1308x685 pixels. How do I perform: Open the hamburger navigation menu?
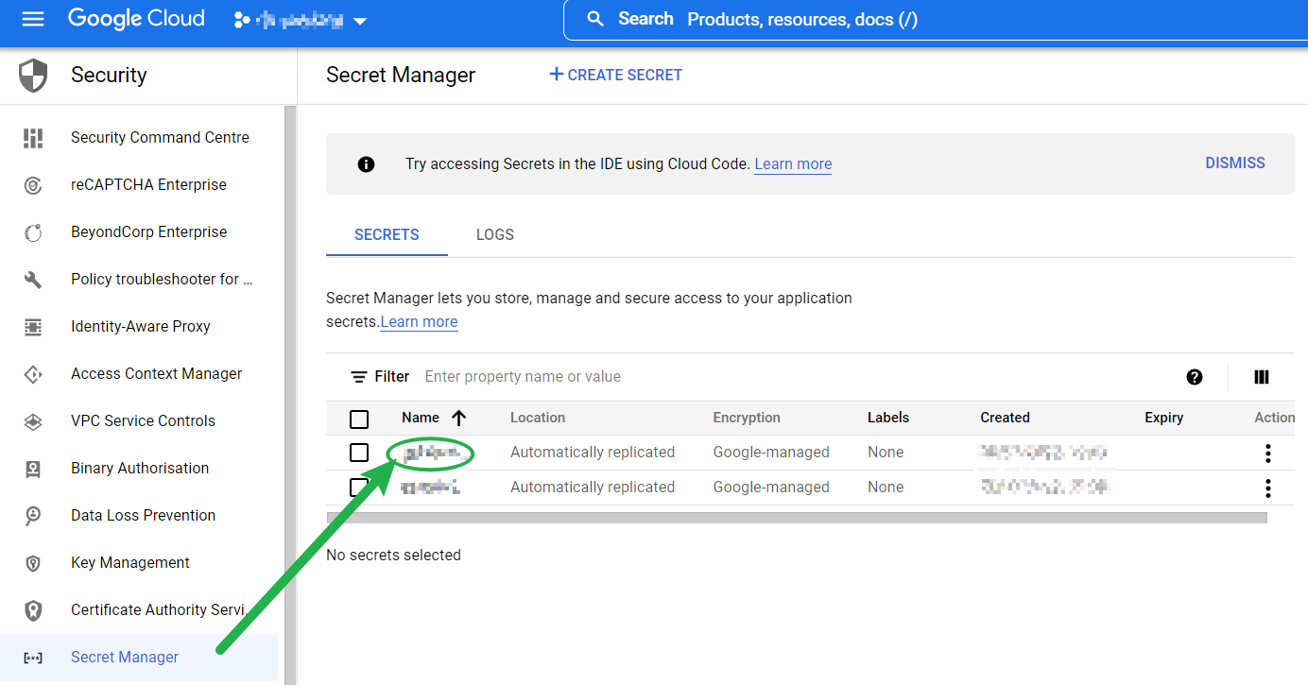point(33,19)
